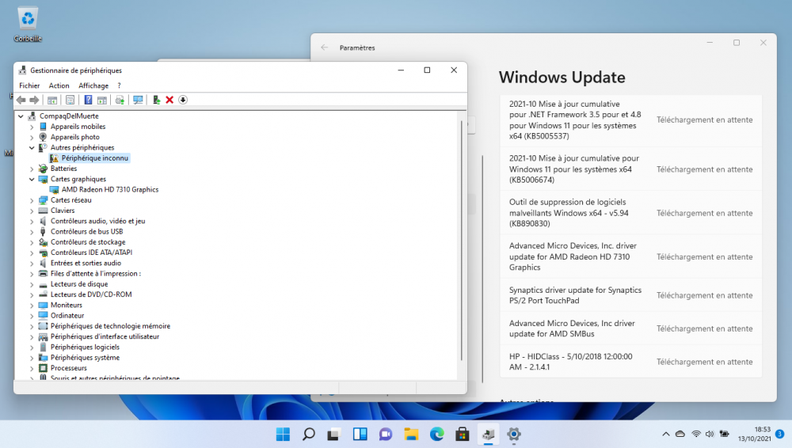Open Properties via the toolbar properties icon

point(70,100)
